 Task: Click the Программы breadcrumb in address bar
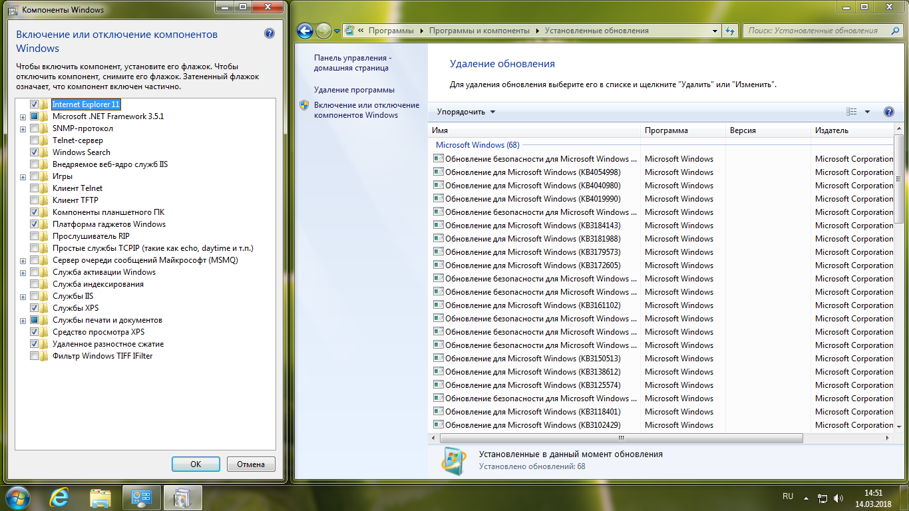[391, 31]
